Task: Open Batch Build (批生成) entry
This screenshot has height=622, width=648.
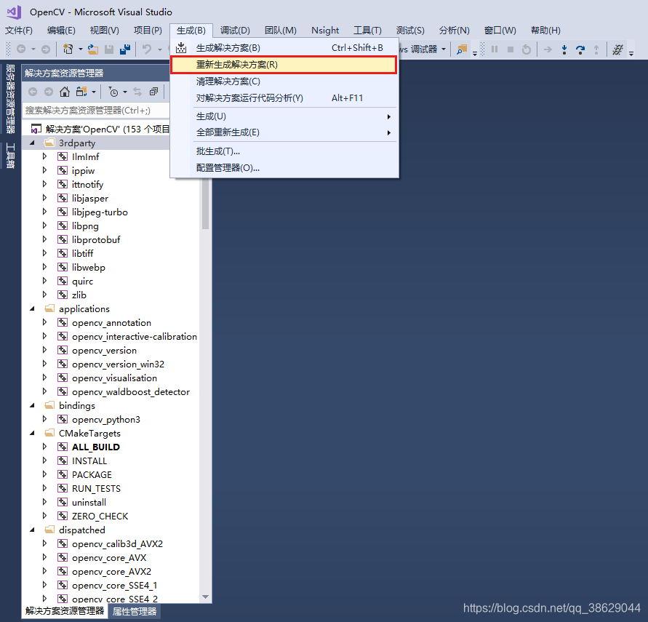Action: 284,151
